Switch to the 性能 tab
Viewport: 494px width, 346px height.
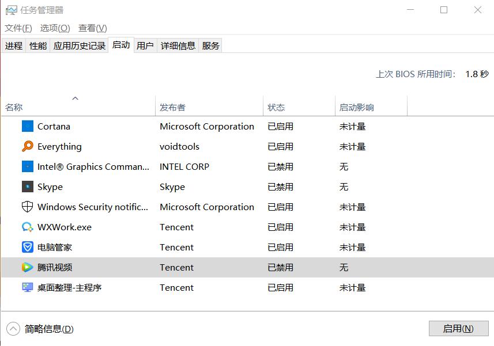pos(37,45)
